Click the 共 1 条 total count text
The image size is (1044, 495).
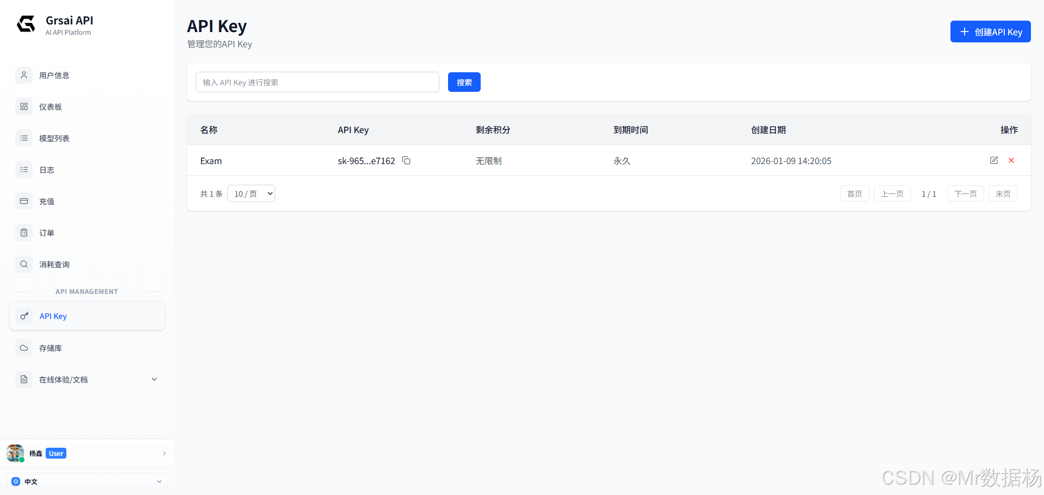[212, 194]
